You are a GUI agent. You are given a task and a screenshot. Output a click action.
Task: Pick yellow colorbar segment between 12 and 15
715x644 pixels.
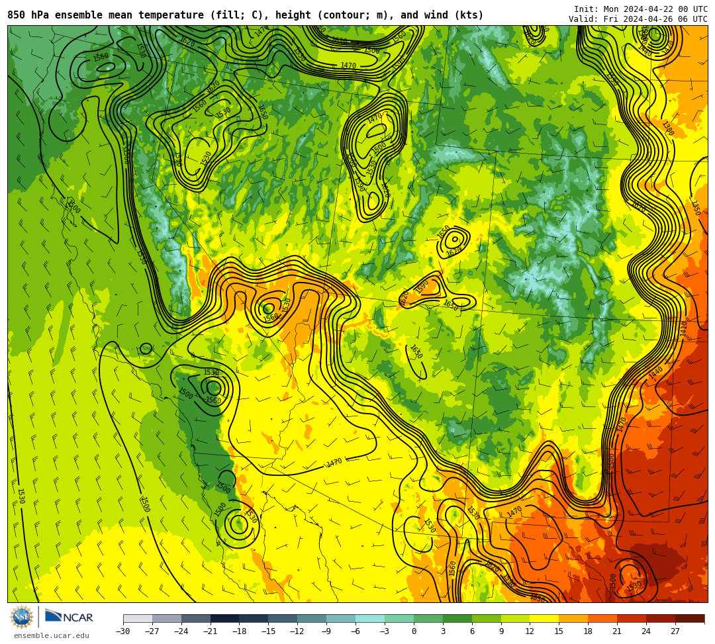pyautogui.click(x=545, y=618)
